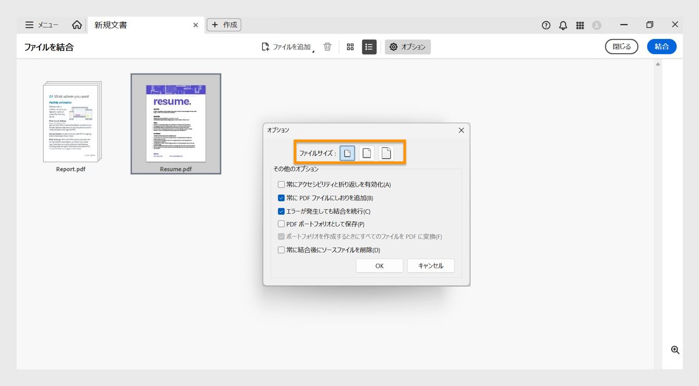Open the apps grid icon
Image resolution: width=699 pixels, height=386 pixels.
pyautogui.click(x=580, y=24)
